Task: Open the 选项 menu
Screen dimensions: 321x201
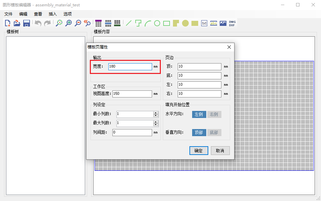Action: coord(68,14)
